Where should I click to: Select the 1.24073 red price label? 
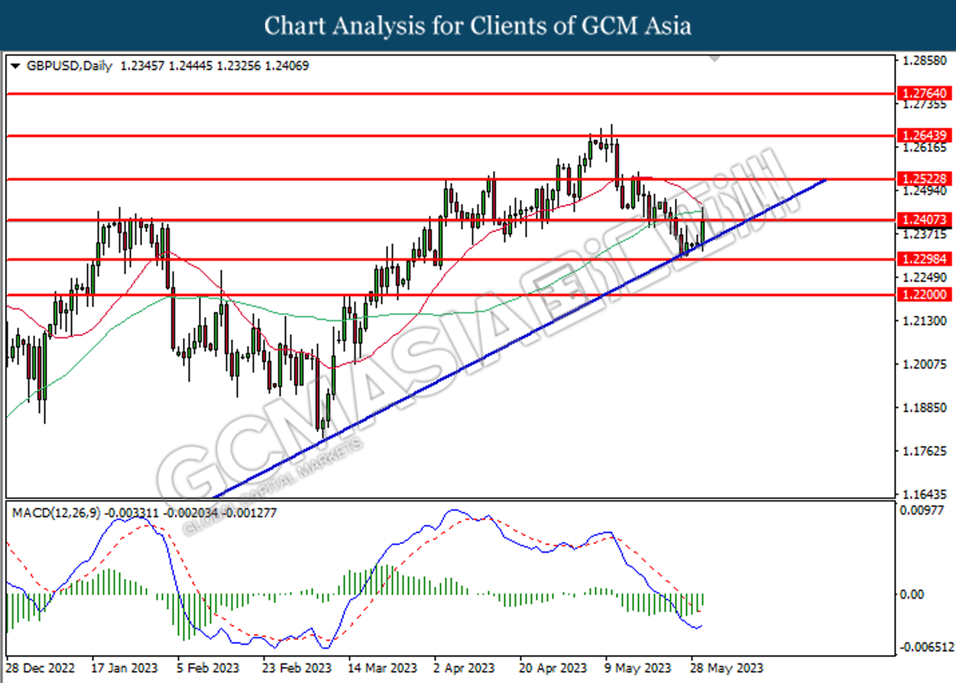point(925,219)
